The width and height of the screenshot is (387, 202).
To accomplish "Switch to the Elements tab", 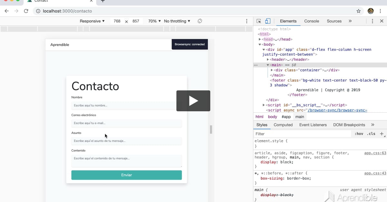I will pos(288,21).
